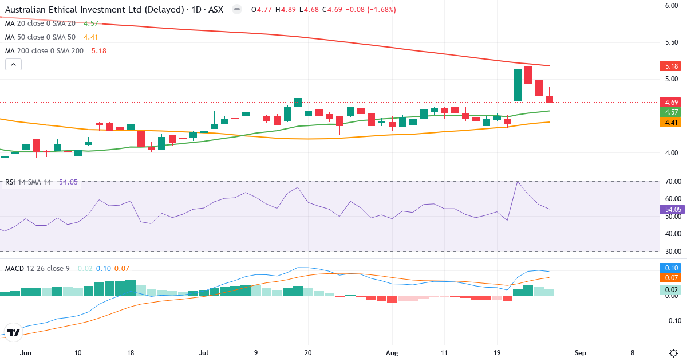
Task: Click the Aug label on time axis
Action: coord(391,353)
